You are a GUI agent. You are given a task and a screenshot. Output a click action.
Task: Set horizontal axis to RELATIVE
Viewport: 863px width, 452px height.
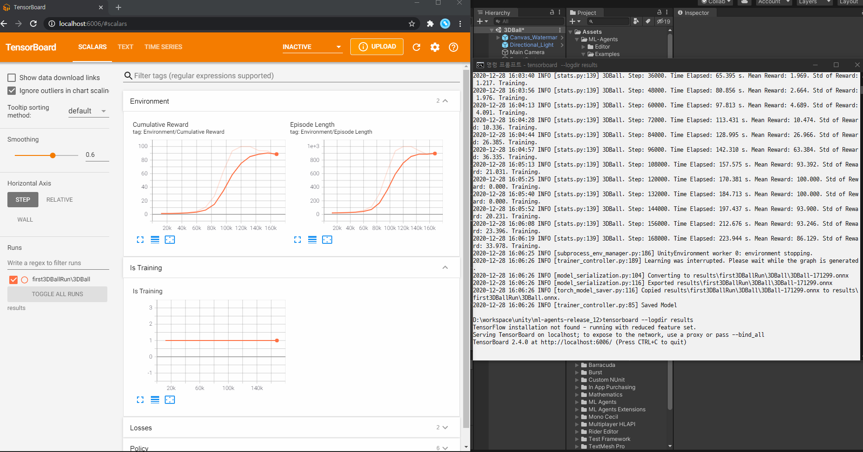click(x=60, y=200)
